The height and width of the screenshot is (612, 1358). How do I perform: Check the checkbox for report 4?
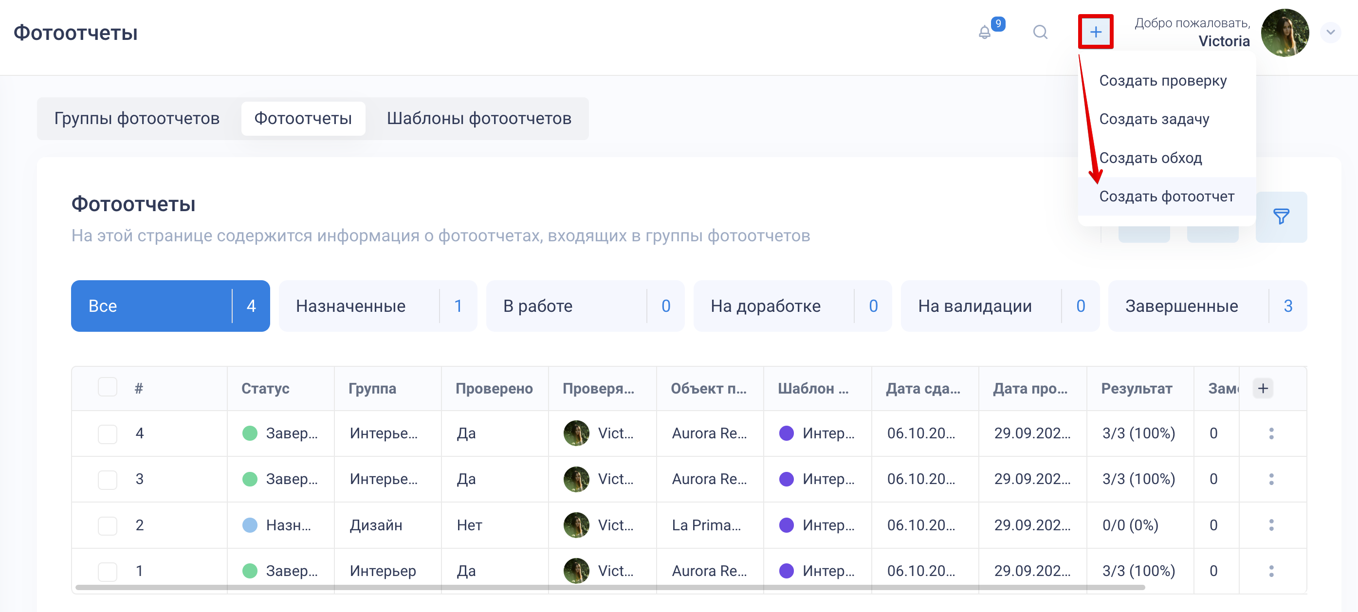point(108,434)
